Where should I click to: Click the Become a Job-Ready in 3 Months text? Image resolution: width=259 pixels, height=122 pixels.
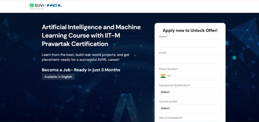point(81,70)
